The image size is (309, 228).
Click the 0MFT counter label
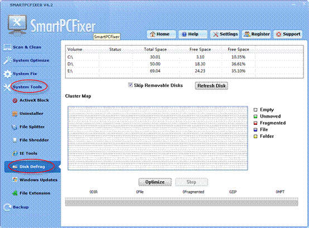[280, 192]
